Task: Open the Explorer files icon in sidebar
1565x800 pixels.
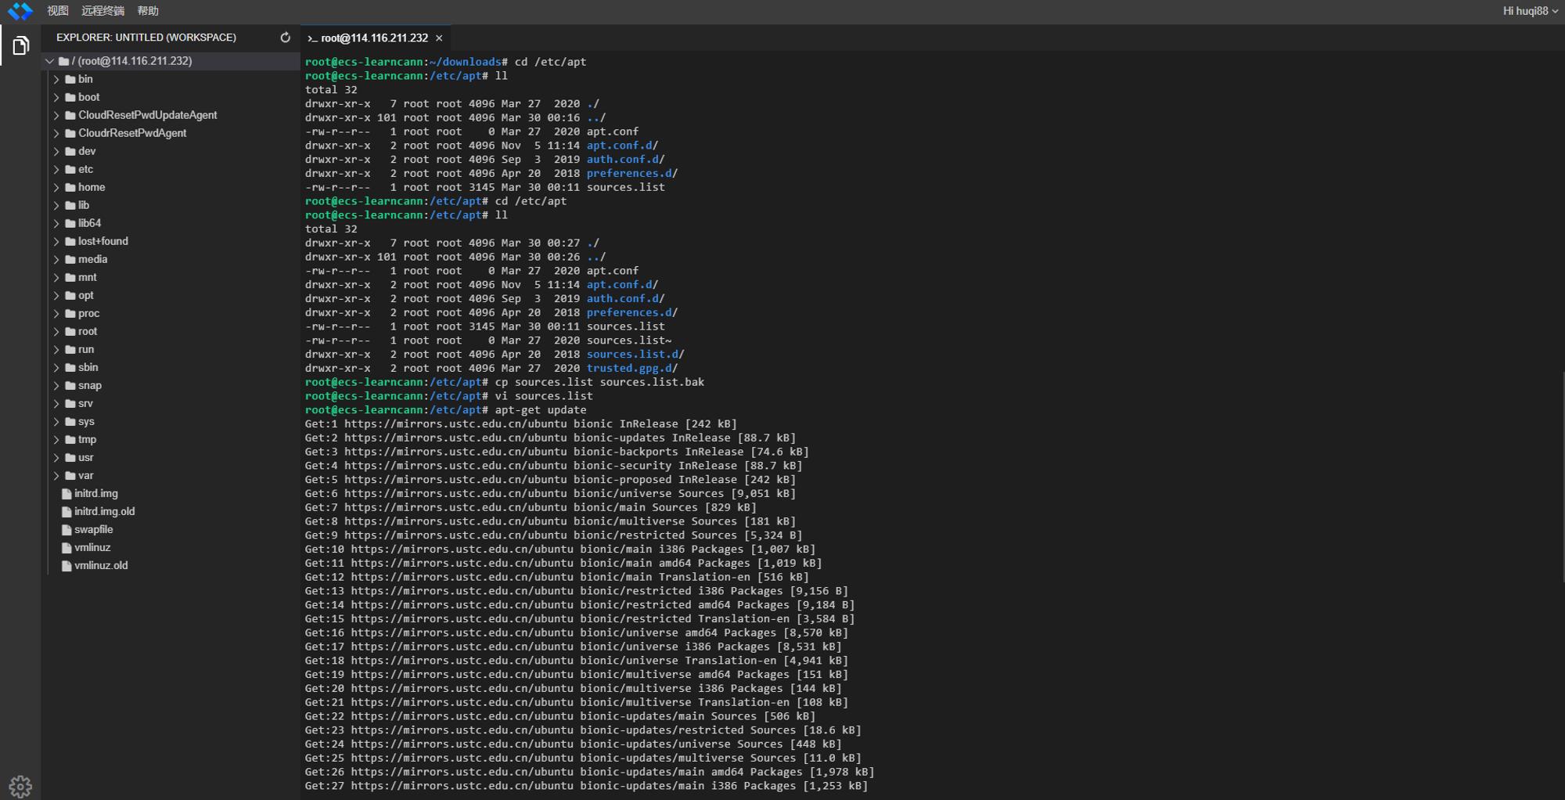Action: click(20, 45)
